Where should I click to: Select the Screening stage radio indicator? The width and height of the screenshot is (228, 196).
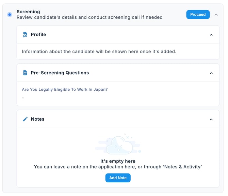coord(10,15)
